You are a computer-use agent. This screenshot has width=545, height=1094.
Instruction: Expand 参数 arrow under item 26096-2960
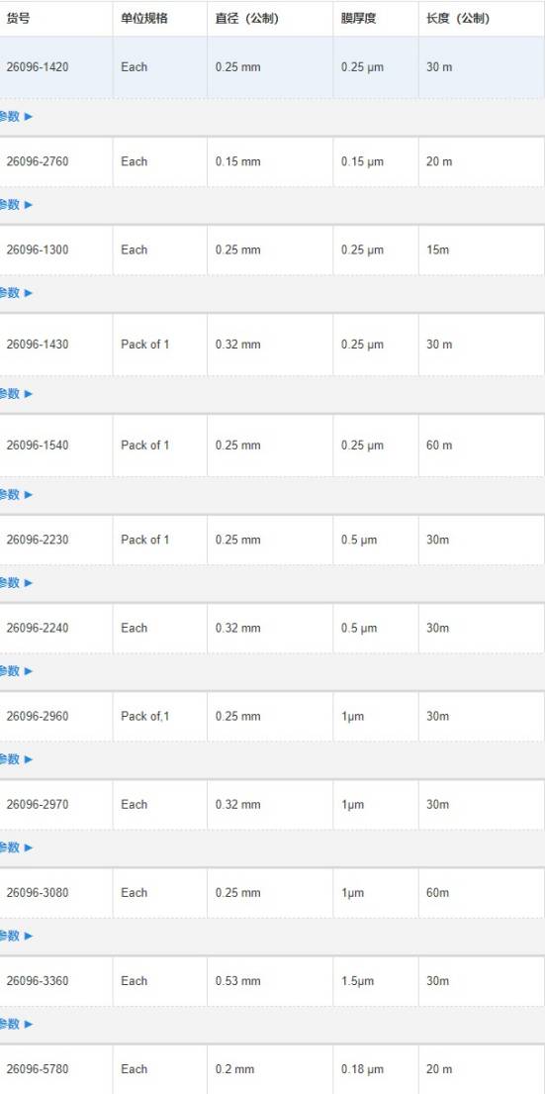coord(16,759)
